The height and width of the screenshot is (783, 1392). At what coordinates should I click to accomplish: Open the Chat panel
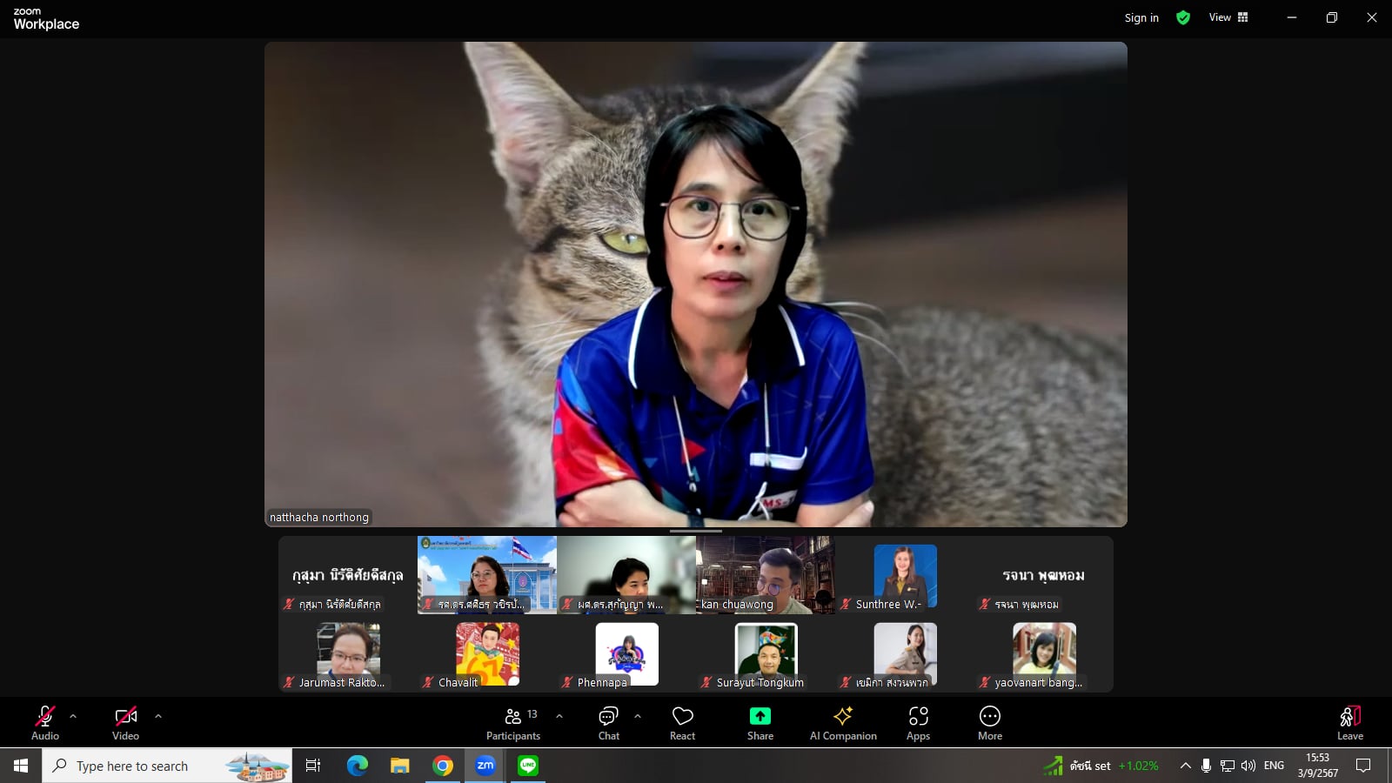point(608,723)
